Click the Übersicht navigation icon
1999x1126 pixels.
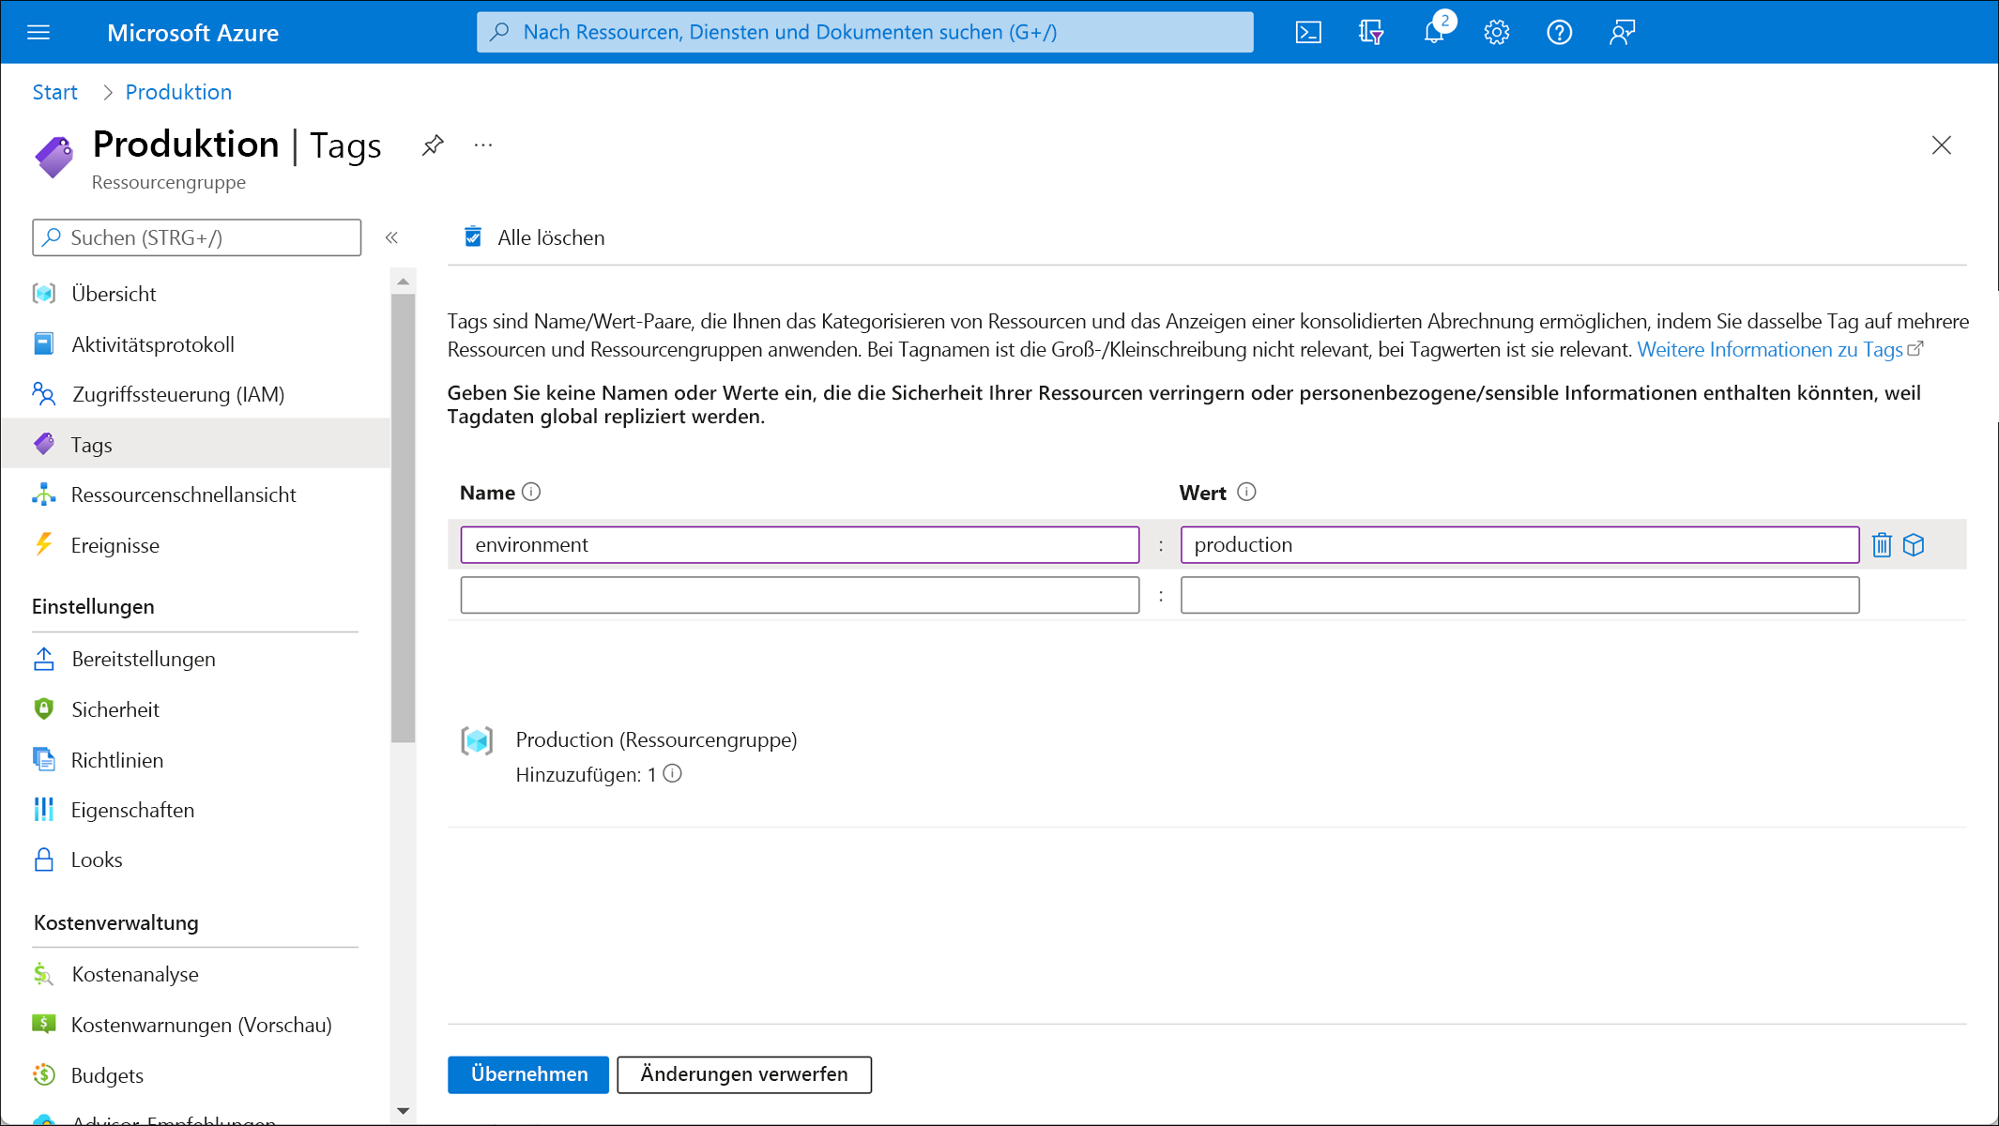[x=45, y=293]
